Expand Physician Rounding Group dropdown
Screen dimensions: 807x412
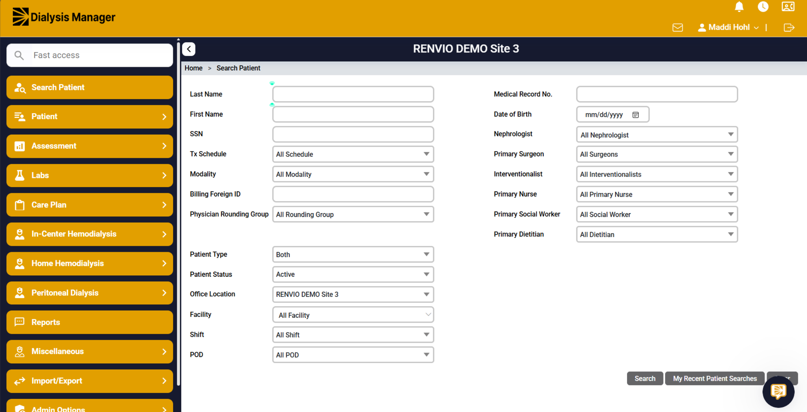[353, 214]
